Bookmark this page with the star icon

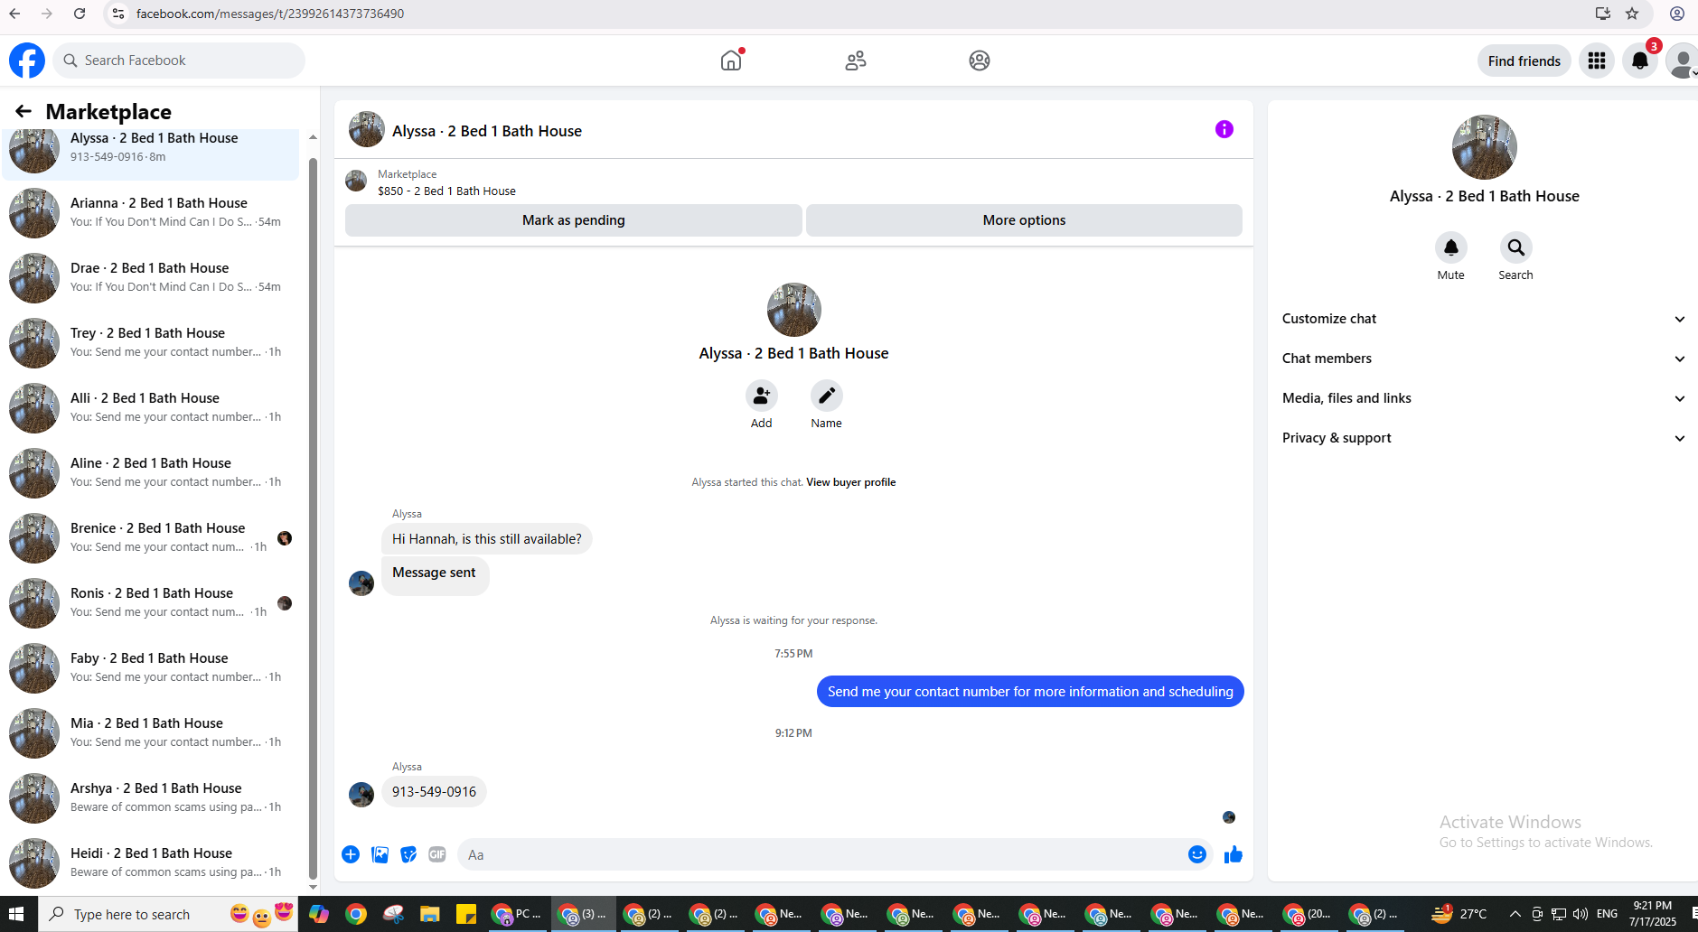tap(1632, 14)
